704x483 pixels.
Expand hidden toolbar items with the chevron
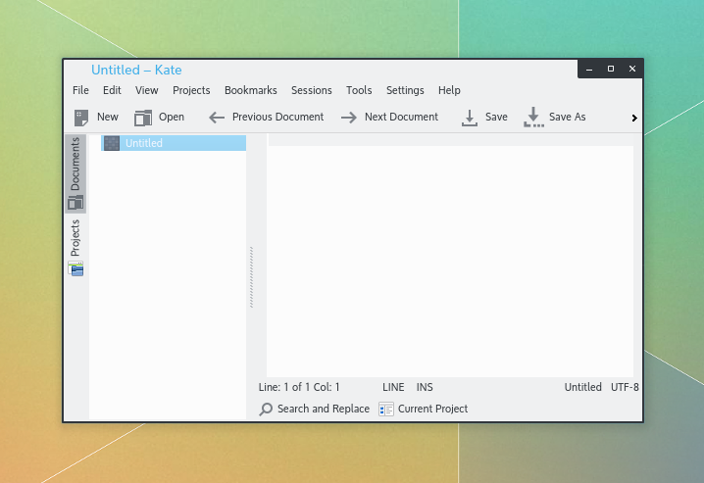click(634, 118)
